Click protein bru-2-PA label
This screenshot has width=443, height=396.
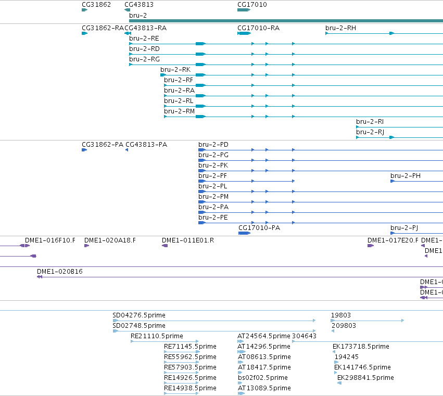(x=213, y=207)
